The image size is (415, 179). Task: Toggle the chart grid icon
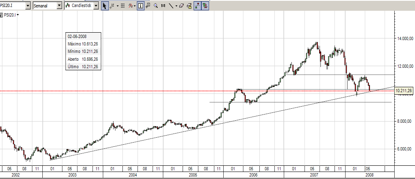[x=122, y=5]
